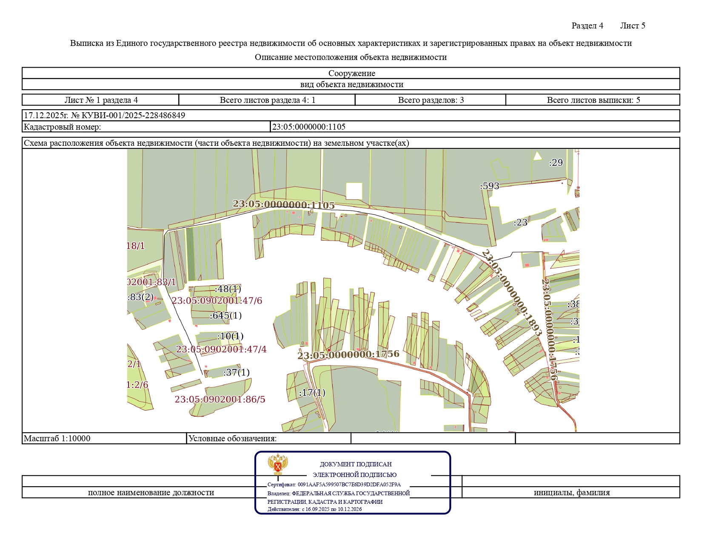Click 'Всего листов раздела 4: 1' cell
Screen dimensions: 702x542
click(267, 100)
